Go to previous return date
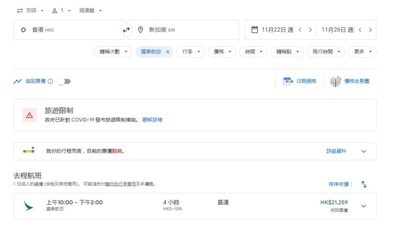 coord(360,30)
